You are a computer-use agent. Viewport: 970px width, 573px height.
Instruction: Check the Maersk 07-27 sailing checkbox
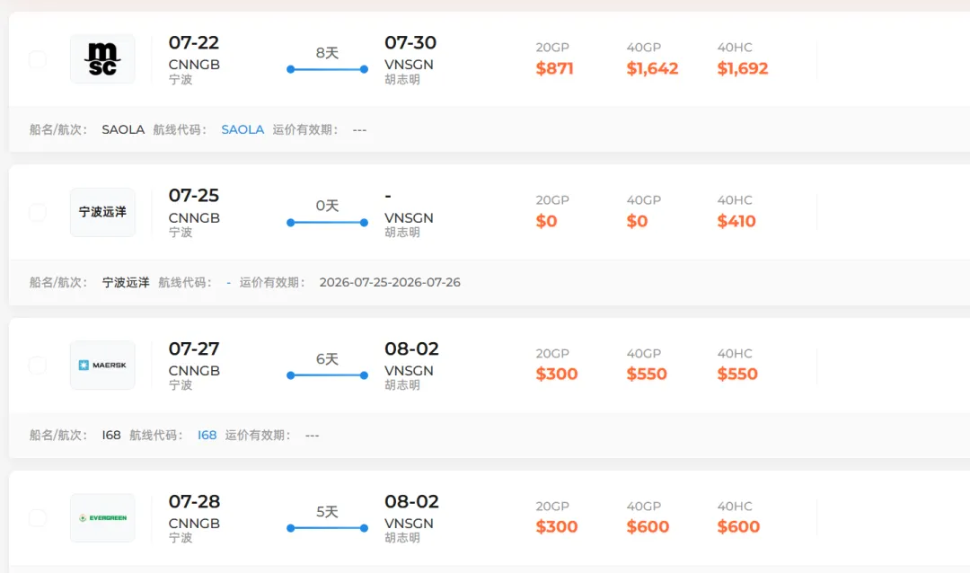click(38, 366)
